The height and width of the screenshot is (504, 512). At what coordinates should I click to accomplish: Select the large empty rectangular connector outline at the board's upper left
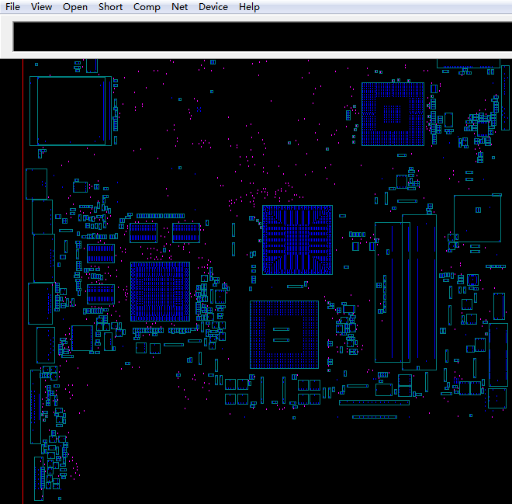(x=71, y=111)
